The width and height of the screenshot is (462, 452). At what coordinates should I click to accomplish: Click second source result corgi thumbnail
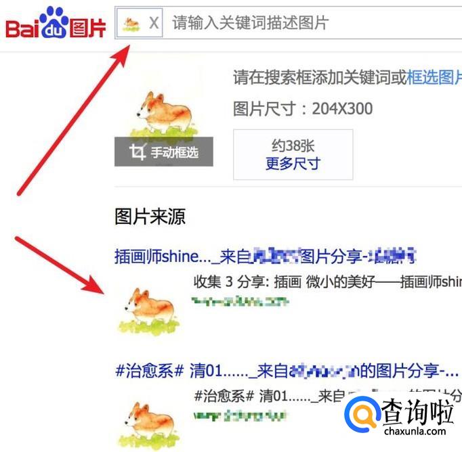(148, 426)
